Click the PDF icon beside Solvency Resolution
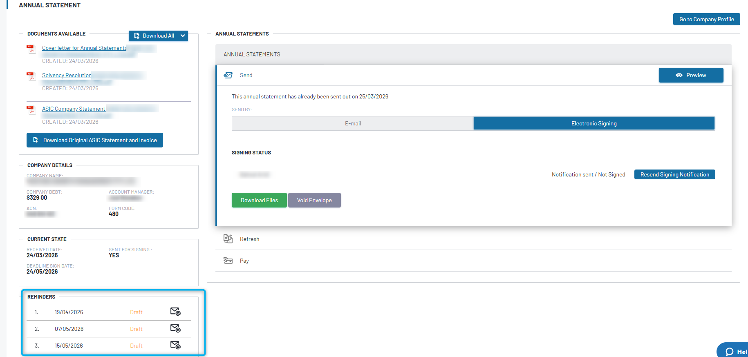Screen dimensions: 748x357 coord(31,76)
